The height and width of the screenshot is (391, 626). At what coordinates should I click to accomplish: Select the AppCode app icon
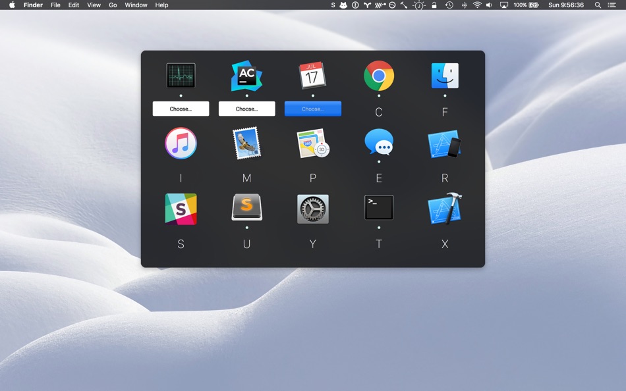(246, 76)
